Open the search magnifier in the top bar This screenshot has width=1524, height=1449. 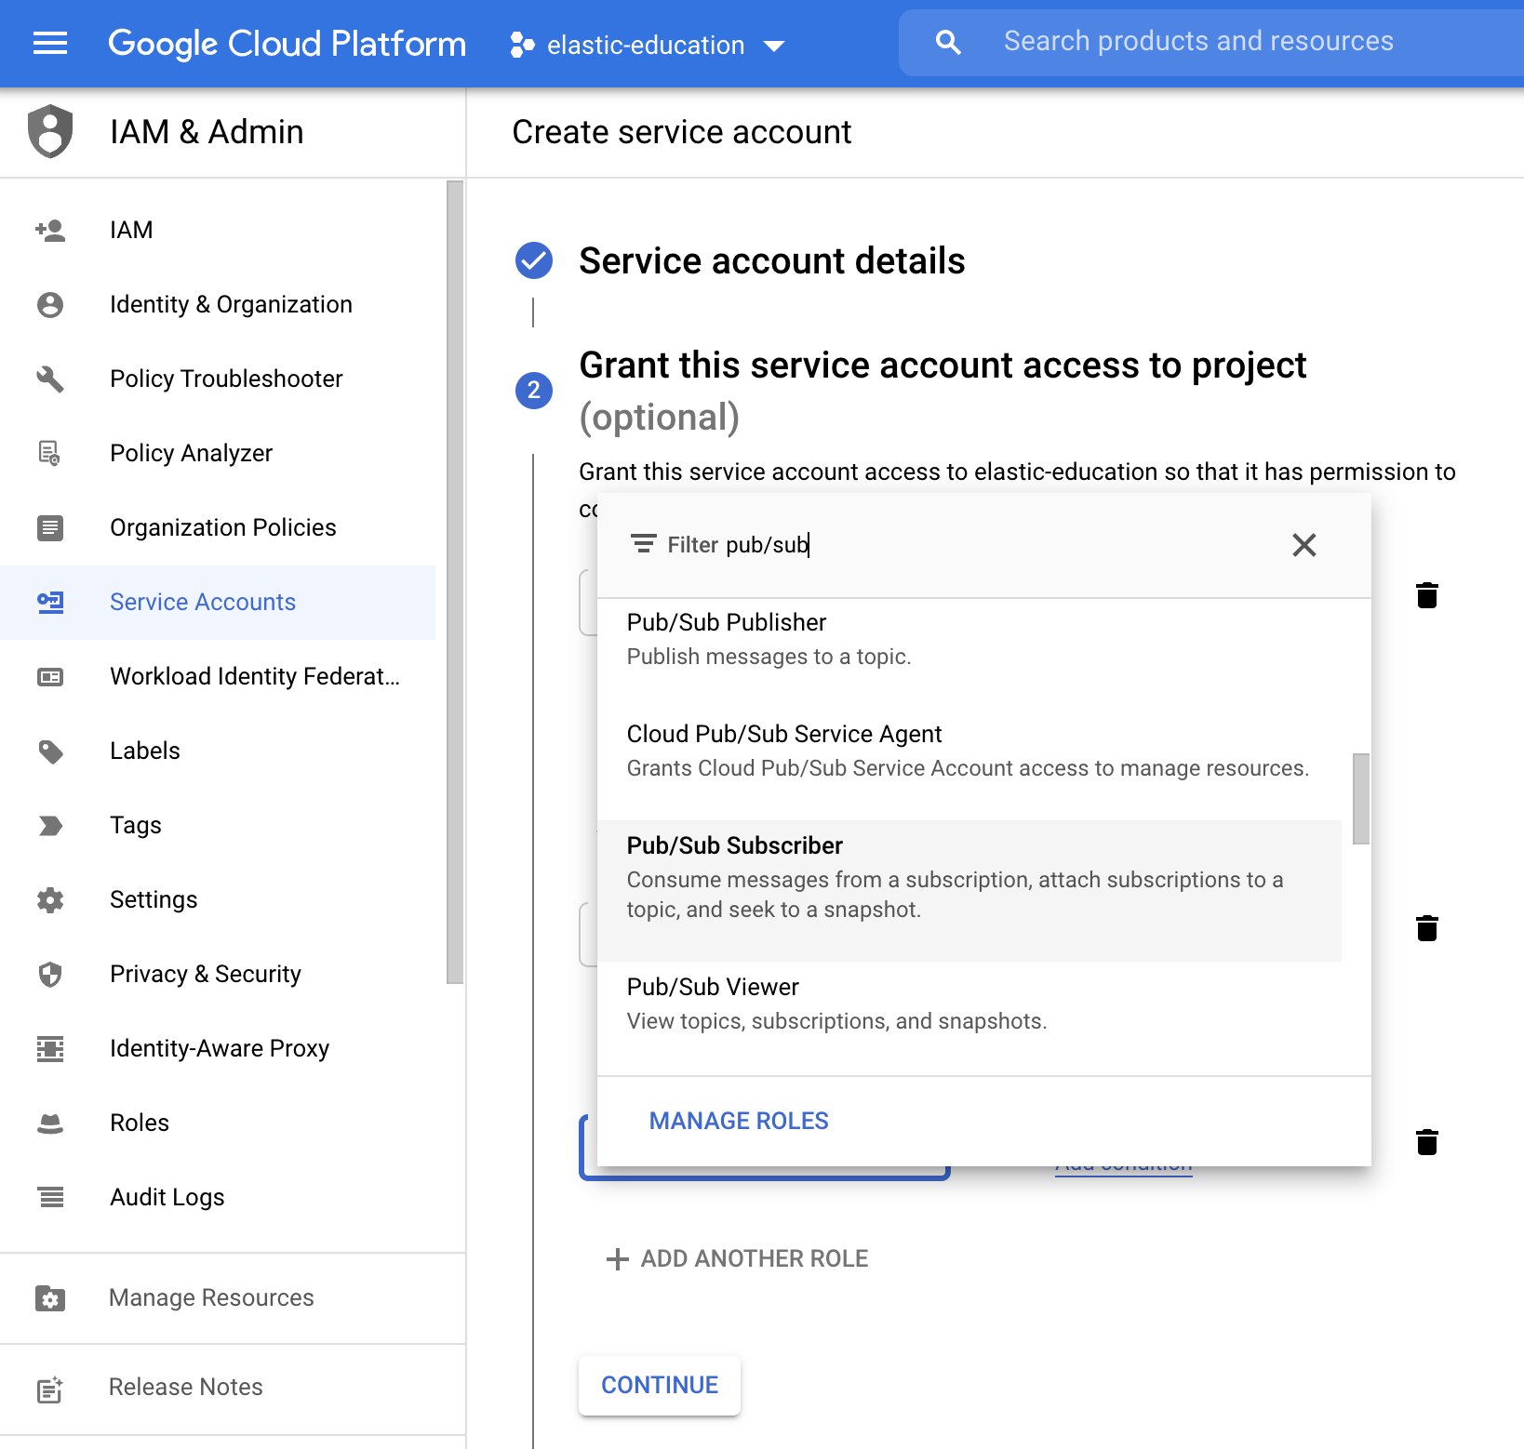click(x=947, y=41)
